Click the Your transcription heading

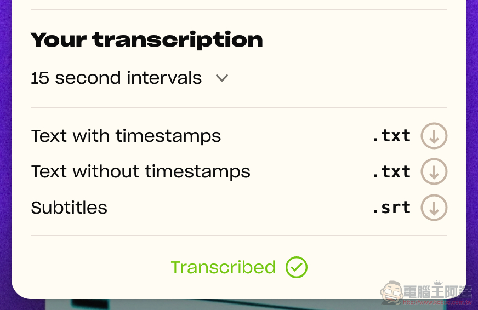click(x=147, y=39)
